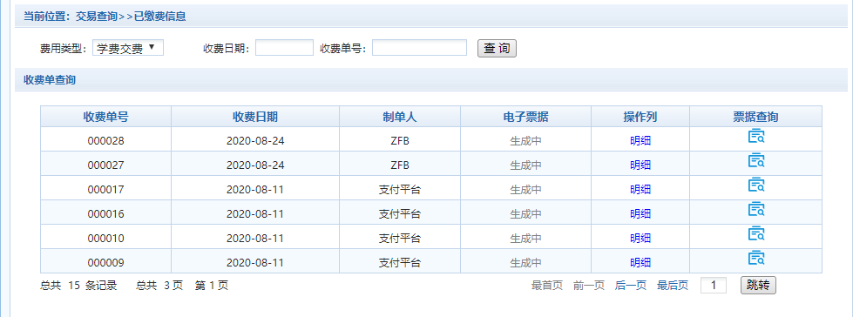The height and width of the screenshot is (317, 853).
Task: Click the 收费单号 input field
Action: pyautogui.click(x=419, y=48)
